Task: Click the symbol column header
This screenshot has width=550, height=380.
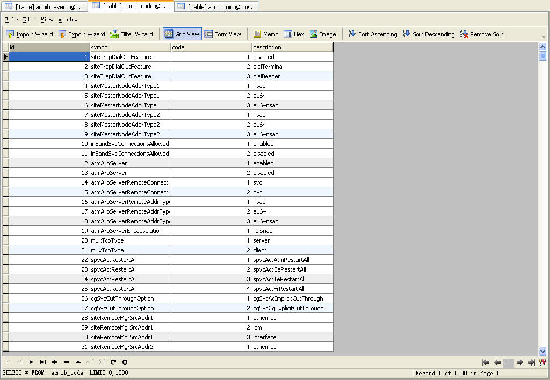Action: coord(131,47)
